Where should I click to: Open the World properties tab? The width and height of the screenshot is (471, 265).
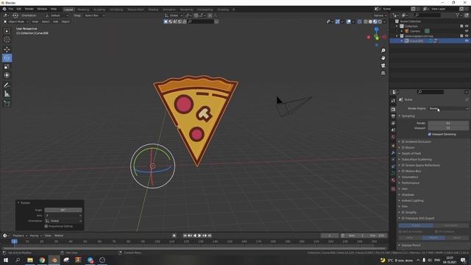(x=393, y=138)
